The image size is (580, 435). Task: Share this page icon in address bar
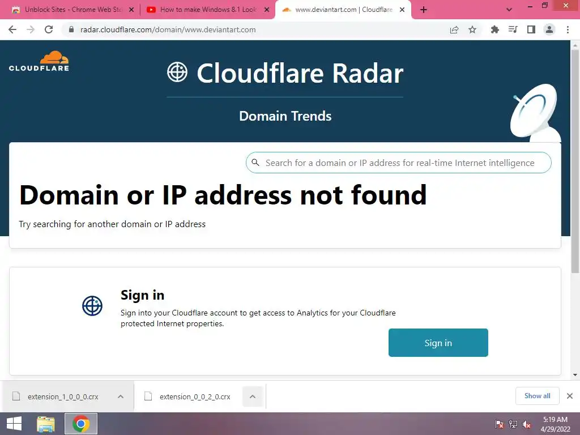(454, 29)
